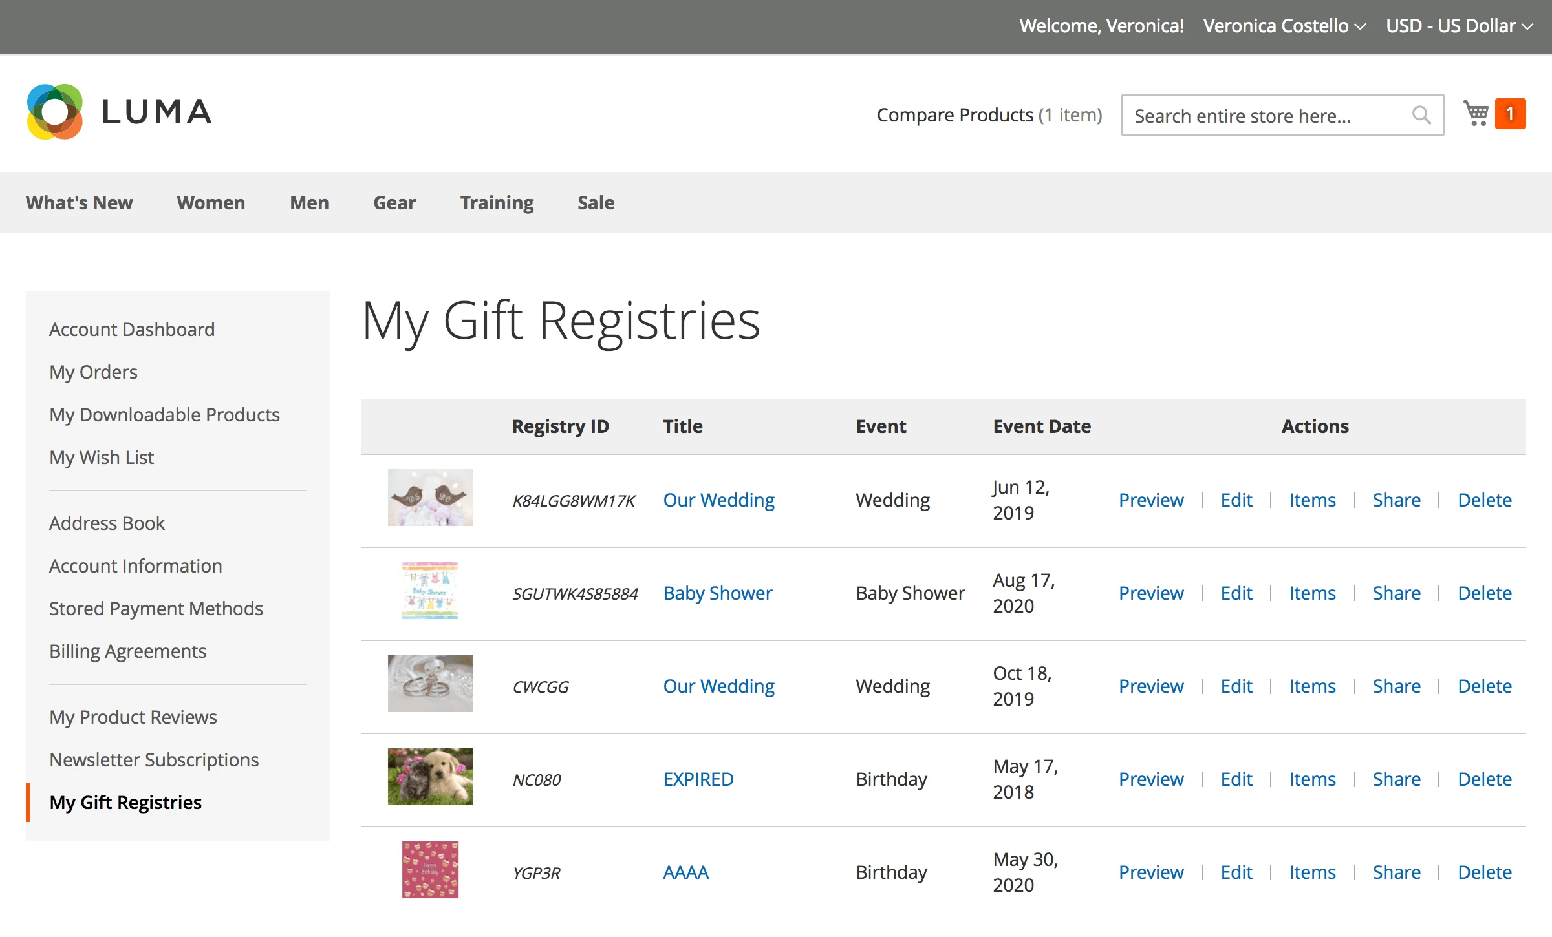Open the AAAA registry title link
The image size is (1552, 937).
[685, 872]
